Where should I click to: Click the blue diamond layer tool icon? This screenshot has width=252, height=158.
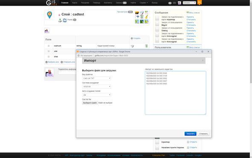(138, 17)
